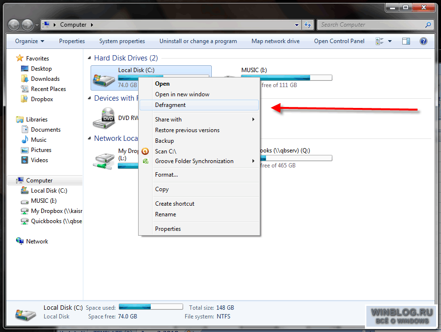Choose Restore previous versions

(x=199, y=130)
